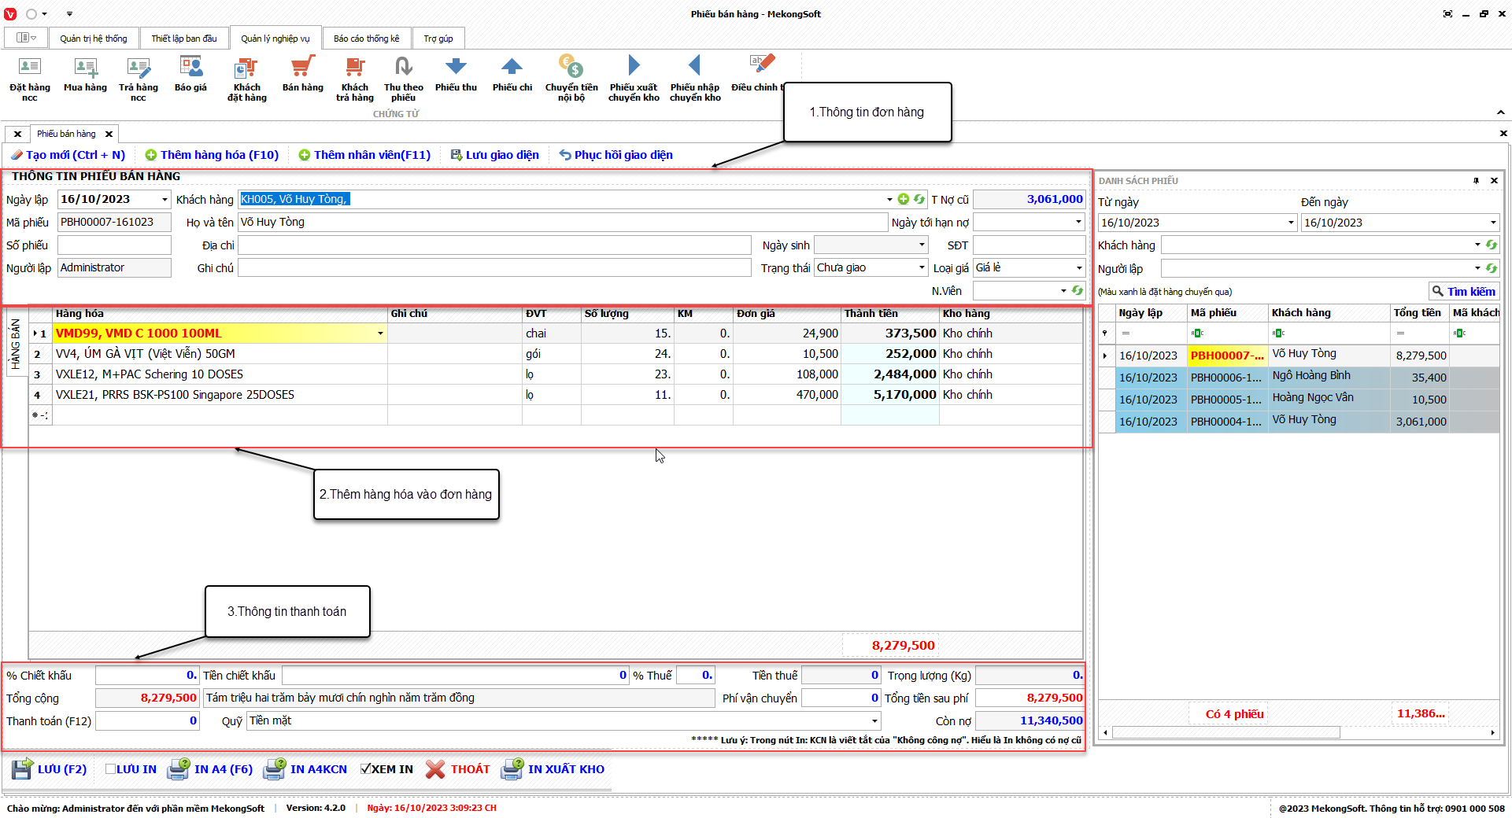1512x818 pixels.
Task: Expand the Trạng thái dropdown
Action: [922, 268]
